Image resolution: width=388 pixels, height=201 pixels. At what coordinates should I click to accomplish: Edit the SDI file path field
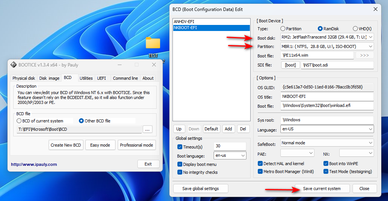[337, 65]
